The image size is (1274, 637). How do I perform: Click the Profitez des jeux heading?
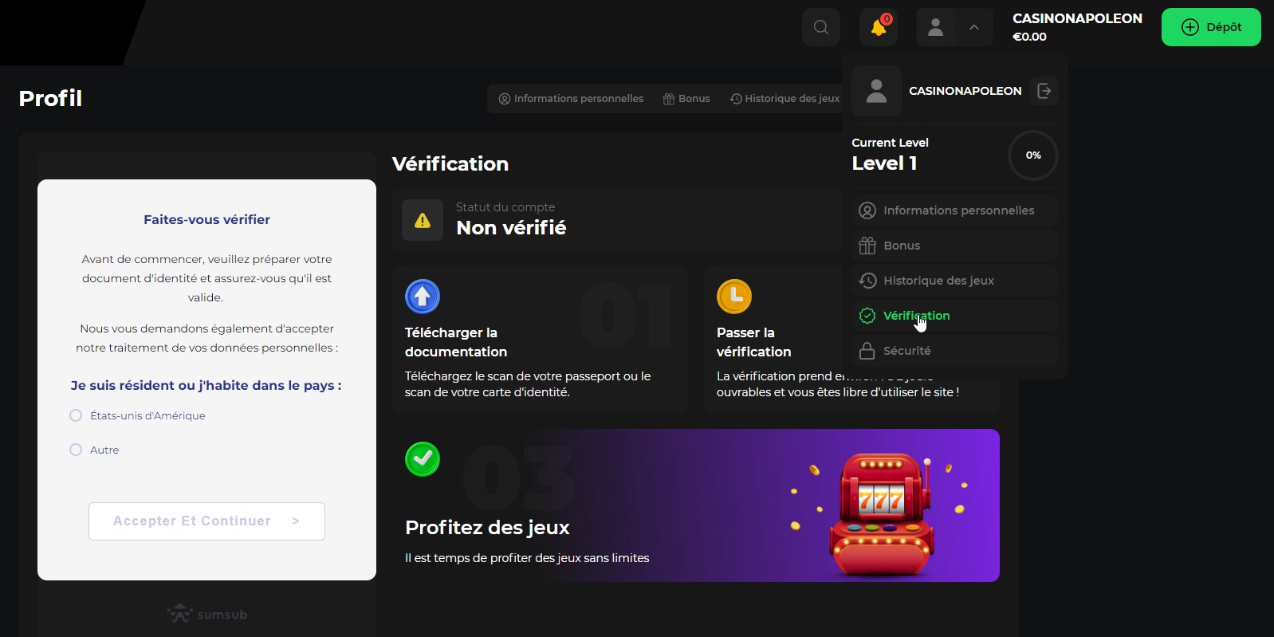click(x=487, y=528)
